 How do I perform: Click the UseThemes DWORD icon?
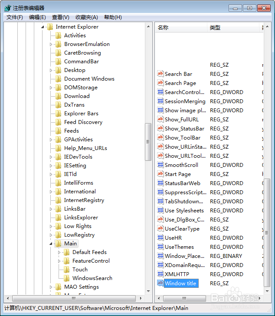[x=160, y=247]
